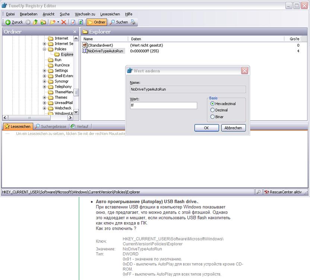Open the Hilfe menu
Viewport: 310px width, 280px height.
pos(129,14)
